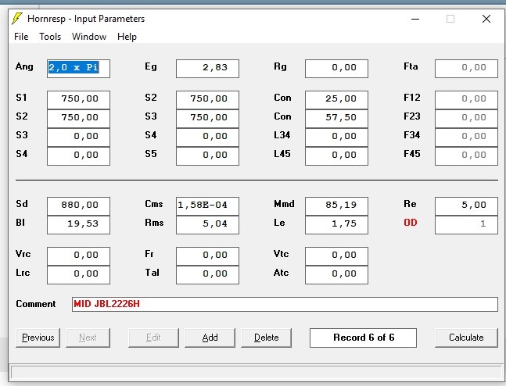This screenshot has width=506, height=386.
Task: Select the Sd input box
Action: (78, 206)
